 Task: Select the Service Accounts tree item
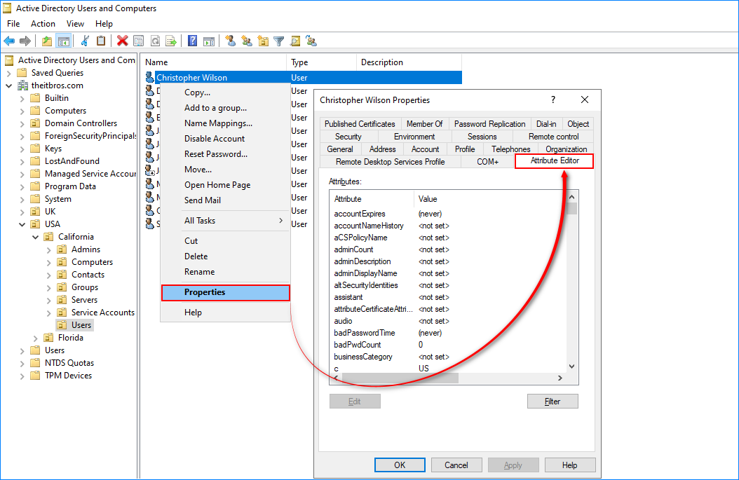click(x=103, y=313)
